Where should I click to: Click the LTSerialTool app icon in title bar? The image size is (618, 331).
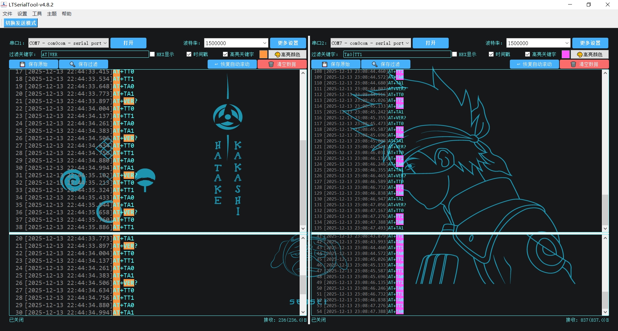(x=4, y=5)
